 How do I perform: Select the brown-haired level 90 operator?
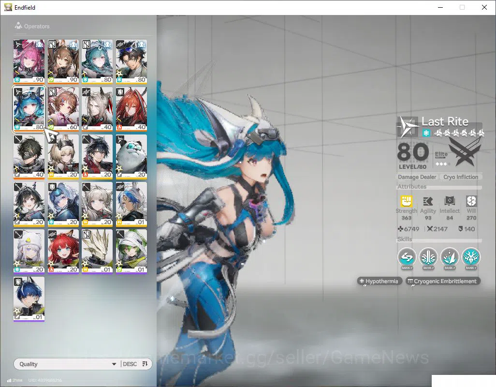(x=63, y=62)
